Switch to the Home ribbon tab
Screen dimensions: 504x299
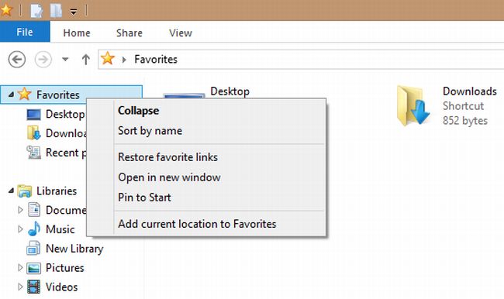click(x=77, y=33)
